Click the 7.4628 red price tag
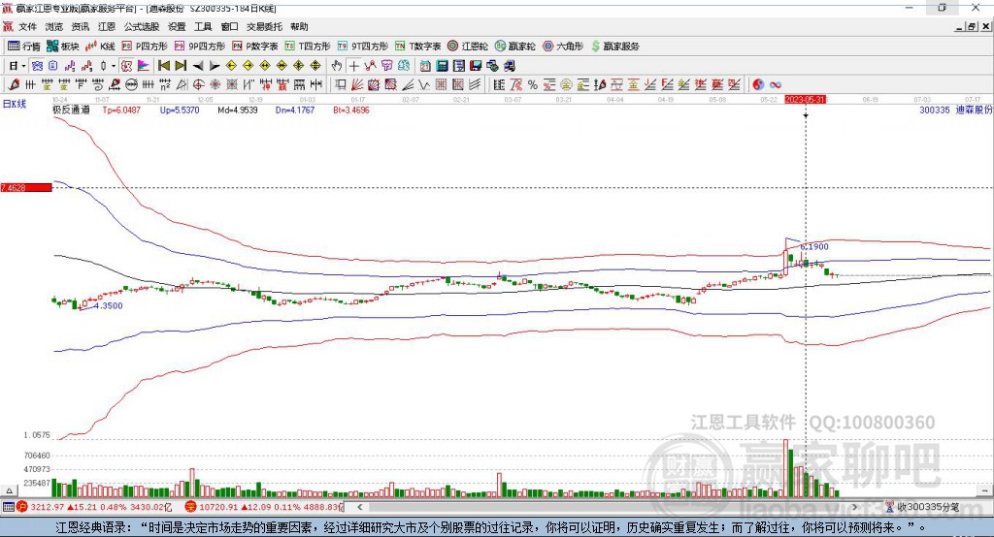 point(26,187)
